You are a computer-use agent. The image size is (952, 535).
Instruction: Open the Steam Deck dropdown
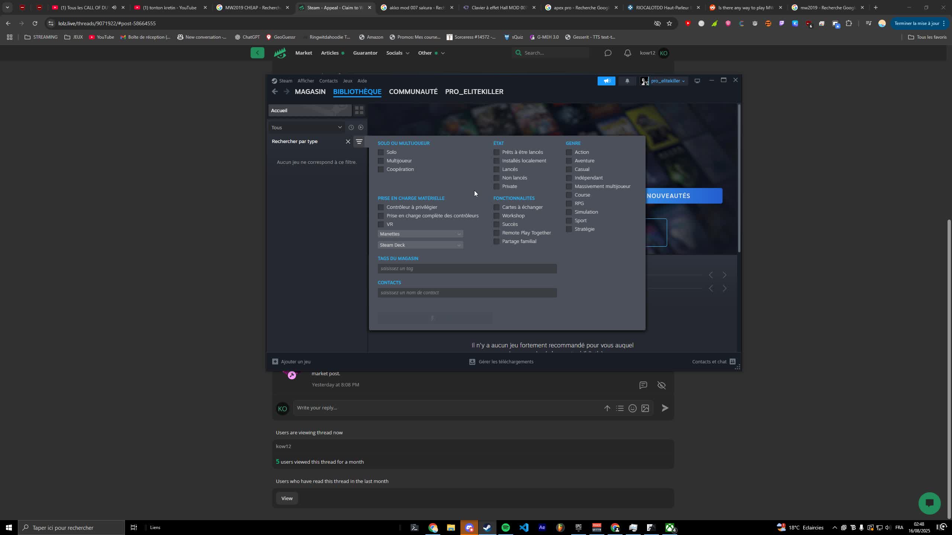coord(420,245)
